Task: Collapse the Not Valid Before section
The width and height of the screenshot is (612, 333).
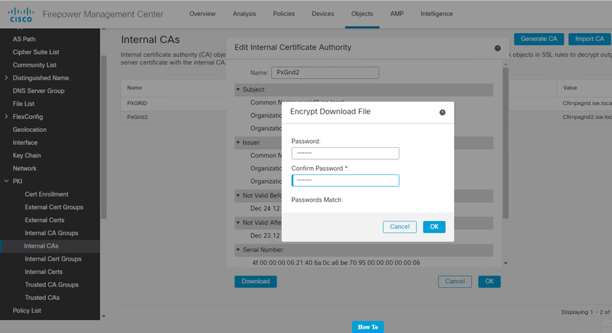Action: pos(238,196)
